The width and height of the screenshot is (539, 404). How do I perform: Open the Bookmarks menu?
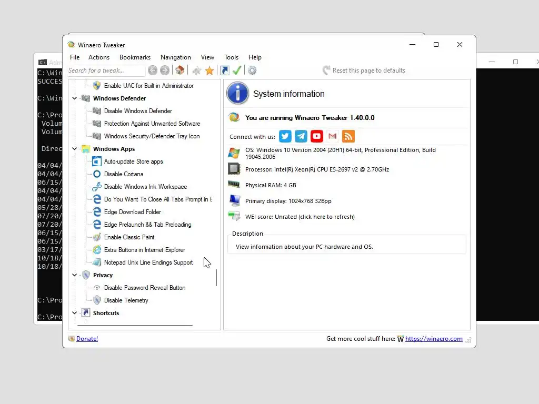click(x=135, y=57)
